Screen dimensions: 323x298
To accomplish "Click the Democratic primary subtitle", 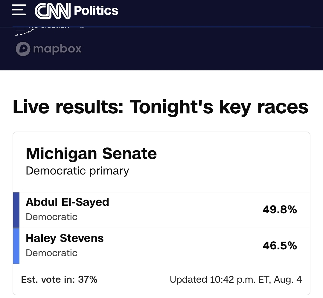I will click(77, 171).
